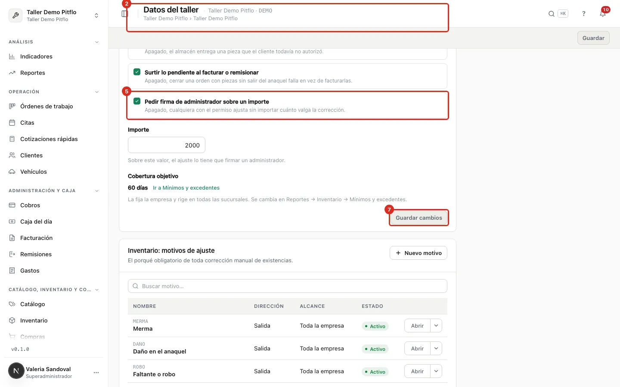
Task: Click the Catálogo tag icon
Action: 12,304
